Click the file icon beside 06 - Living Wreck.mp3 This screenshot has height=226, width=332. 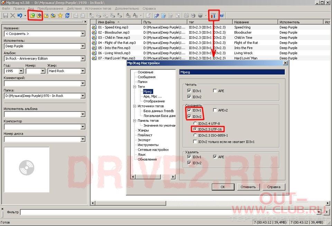point(94,53)
